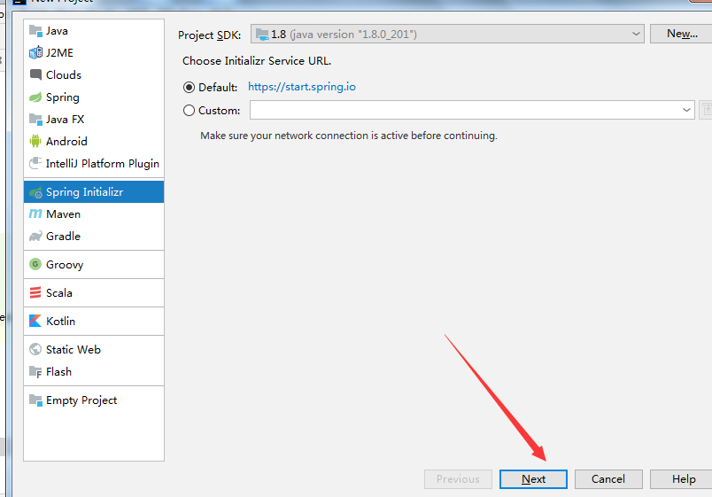
Task: Click the Java FX folder icon
Action: (x=35, y=120)
